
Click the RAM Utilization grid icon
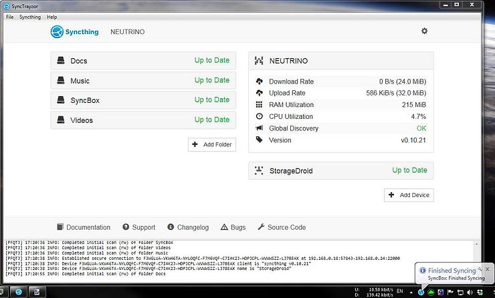point(259,104)
